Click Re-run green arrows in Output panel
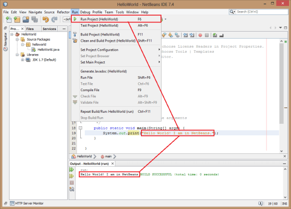This screenshot has height=209, width=291. tap(72, 169)
